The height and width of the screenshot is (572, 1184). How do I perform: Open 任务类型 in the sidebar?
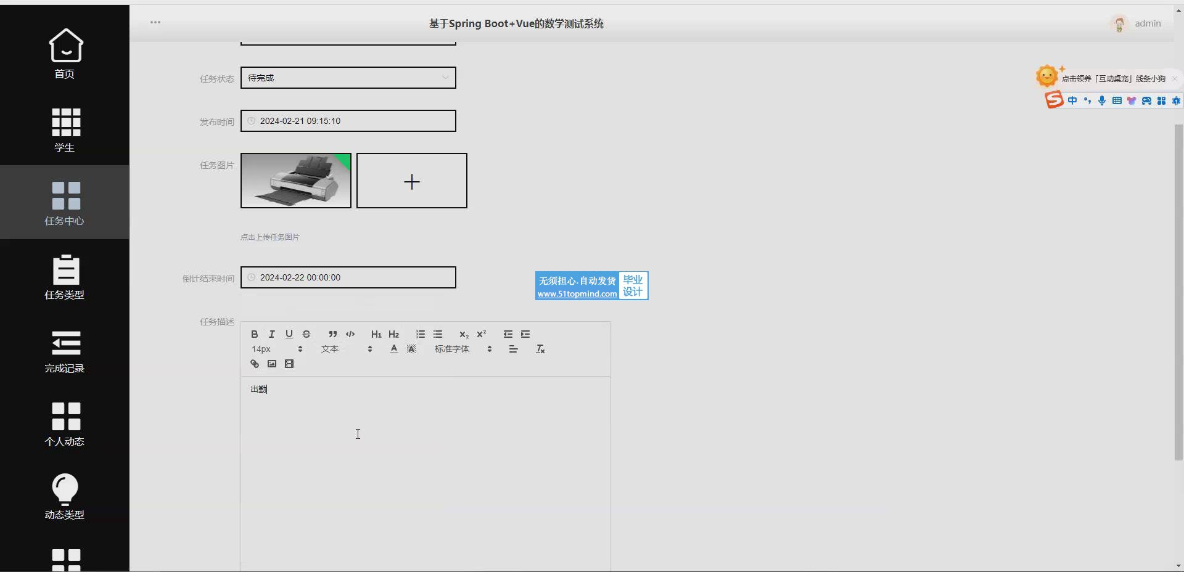pos(65,276)
